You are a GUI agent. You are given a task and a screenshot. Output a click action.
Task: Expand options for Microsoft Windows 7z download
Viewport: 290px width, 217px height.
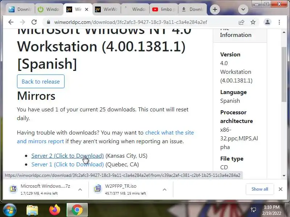[80, 190]
